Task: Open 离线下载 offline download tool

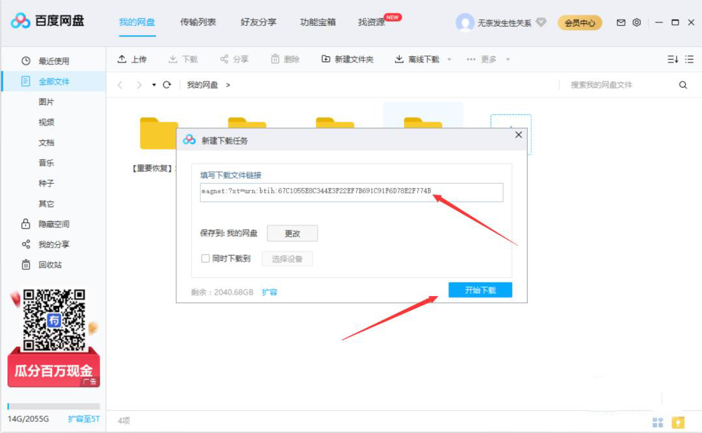Action: pos(417,58)
